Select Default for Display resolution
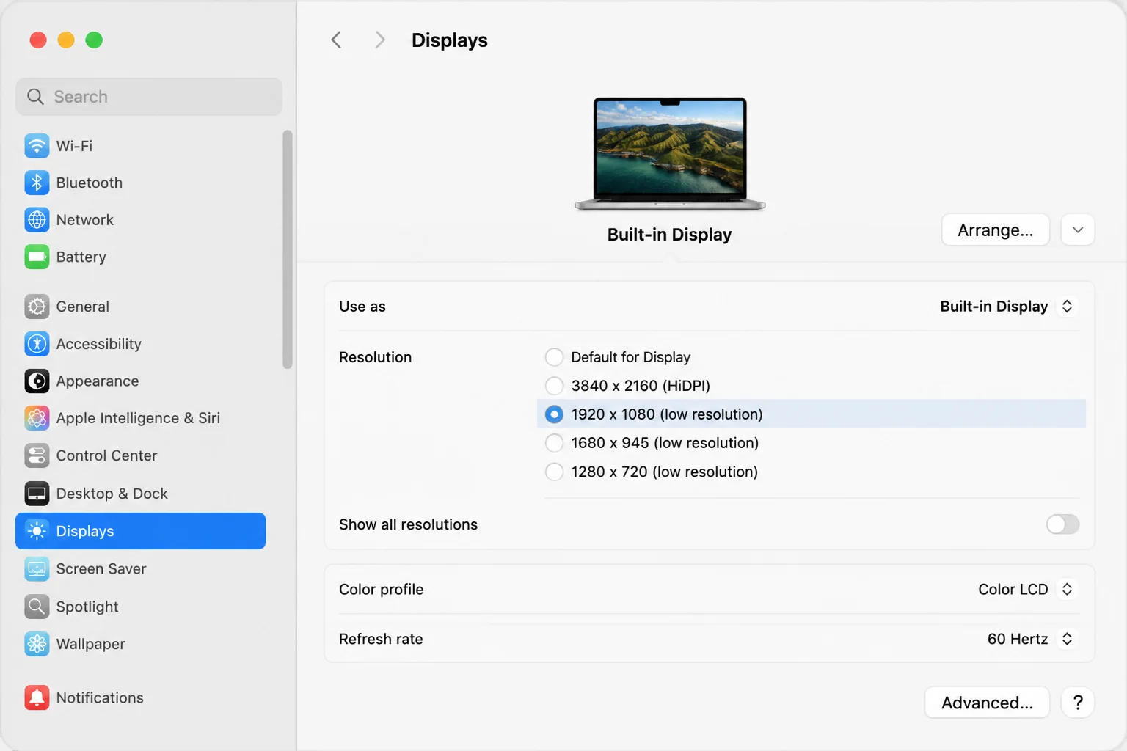1127x751 pixels. click(554, 357)
